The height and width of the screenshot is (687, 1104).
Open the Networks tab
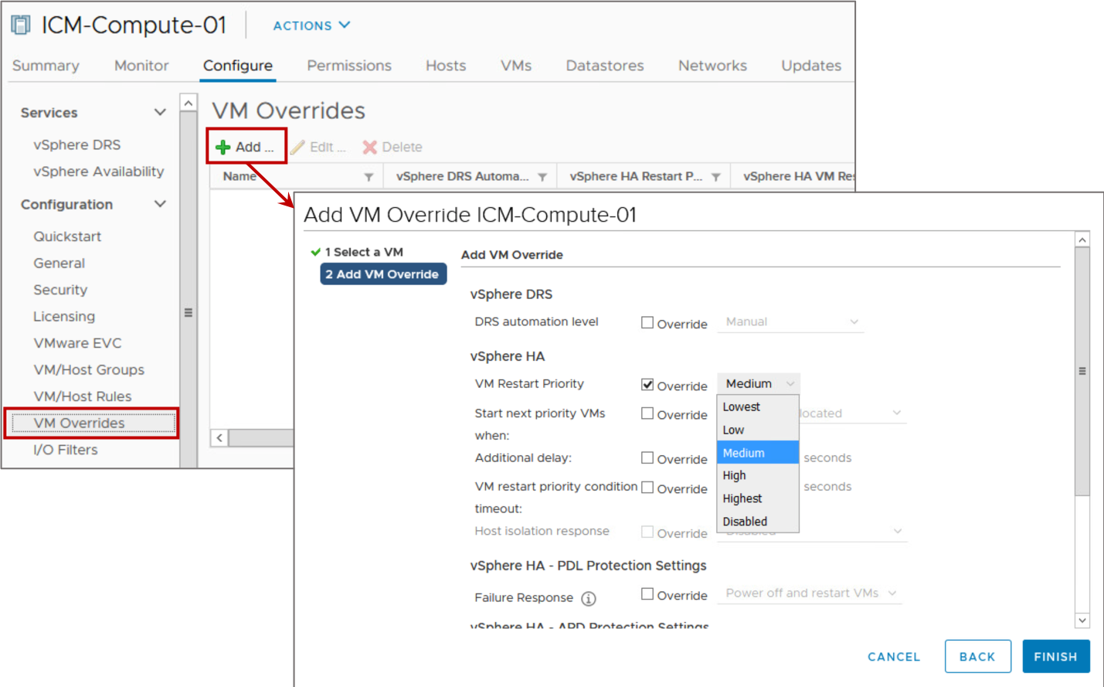coord(712,66)
